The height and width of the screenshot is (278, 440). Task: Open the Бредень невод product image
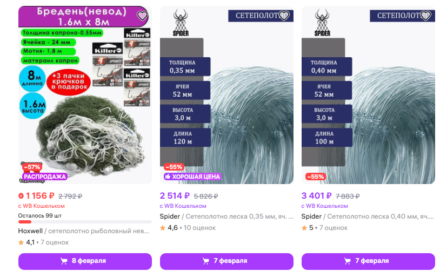(85, 95)
